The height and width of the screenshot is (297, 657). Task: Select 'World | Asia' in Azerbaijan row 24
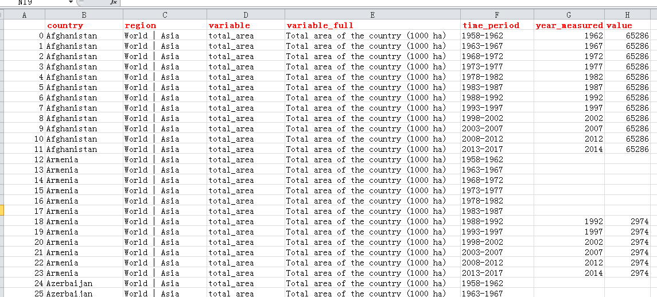[x=165, y=284]
